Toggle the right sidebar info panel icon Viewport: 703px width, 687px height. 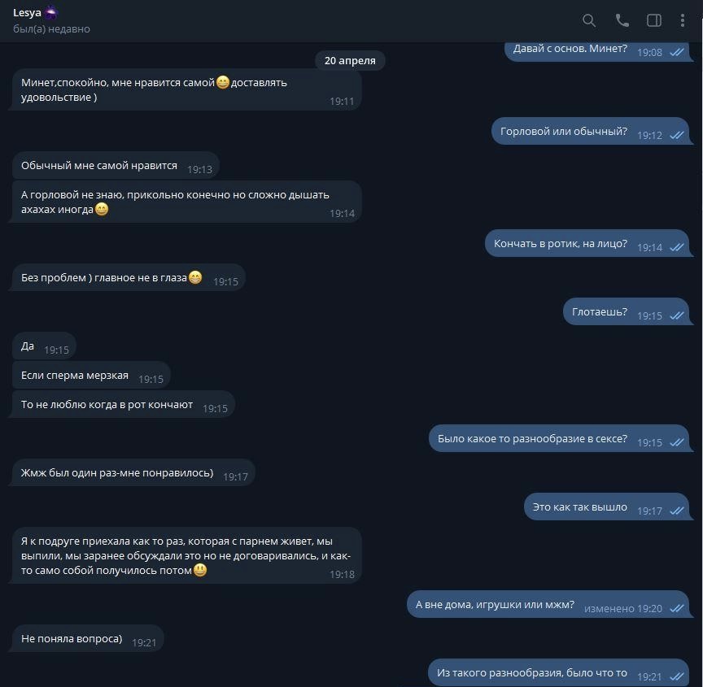coord(653,20)
